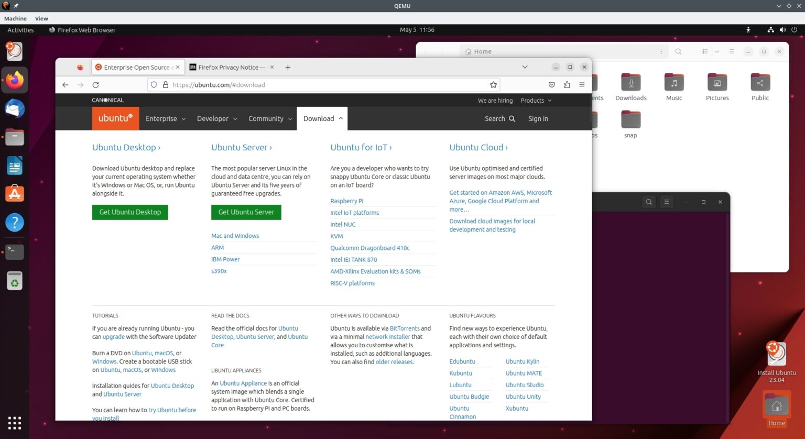Open Thunderbird from the dock

pos(14,108)
